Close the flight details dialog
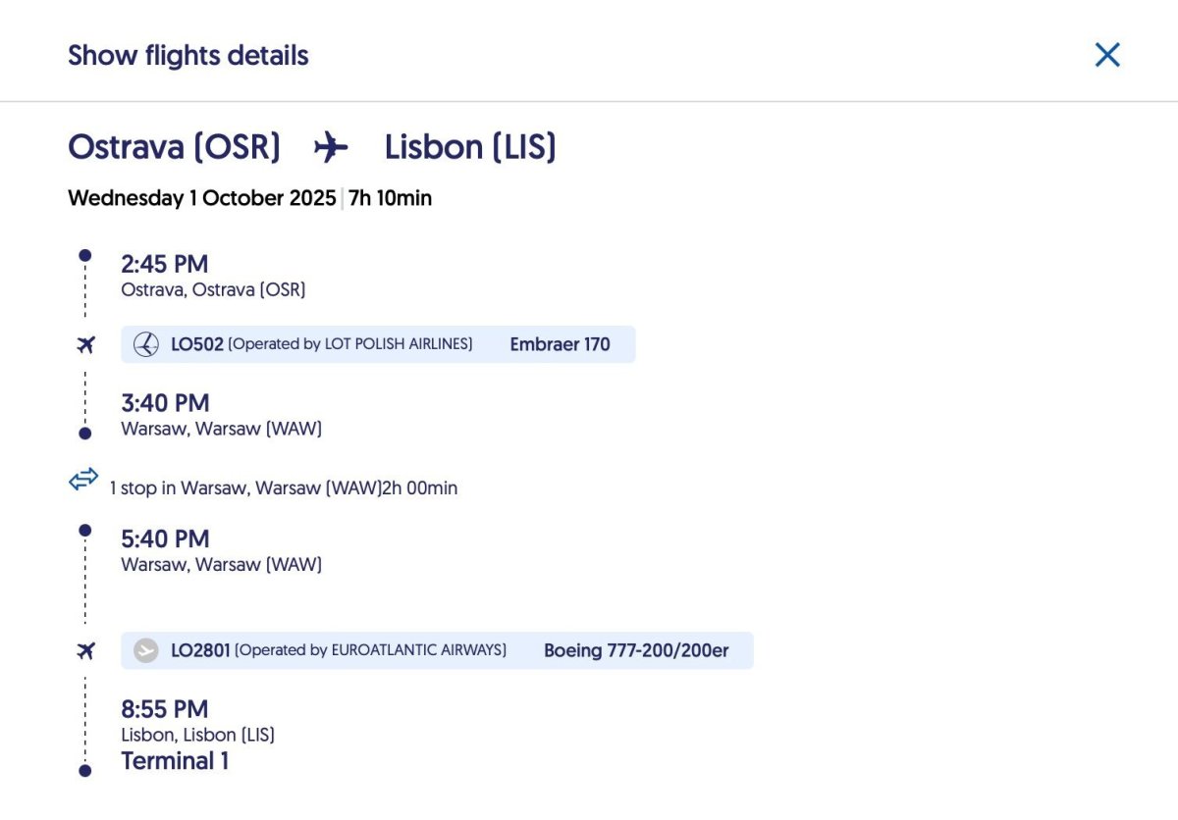Image resolution: width=1178 pixels, height=820 pixels. (1107, 55)
